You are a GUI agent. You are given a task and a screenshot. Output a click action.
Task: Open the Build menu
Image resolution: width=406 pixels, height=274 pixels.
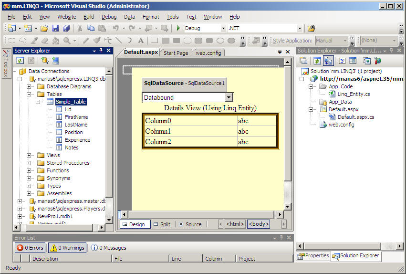pos(89,17)
